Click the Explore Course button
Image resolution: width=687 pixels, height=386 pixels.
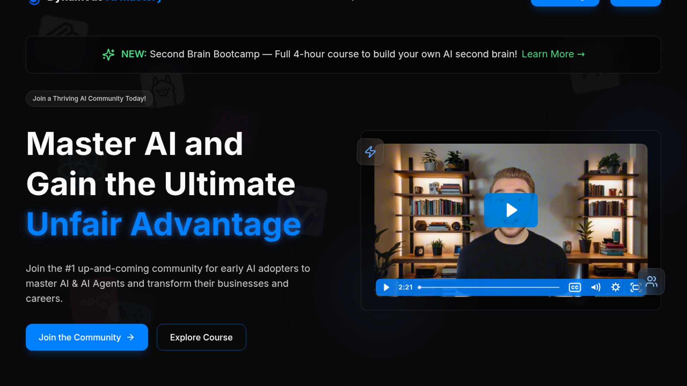201,337
